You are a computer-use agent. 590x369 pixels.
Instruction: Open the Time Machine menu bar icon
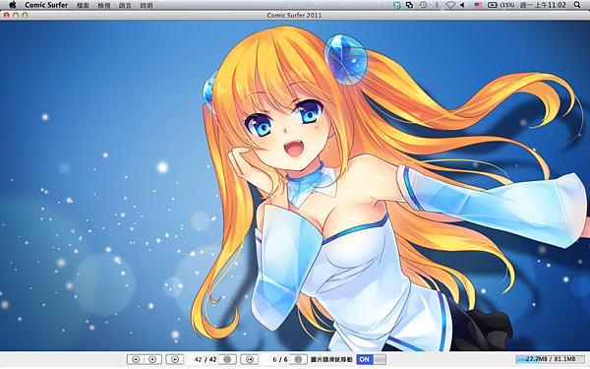coord(423,5)
